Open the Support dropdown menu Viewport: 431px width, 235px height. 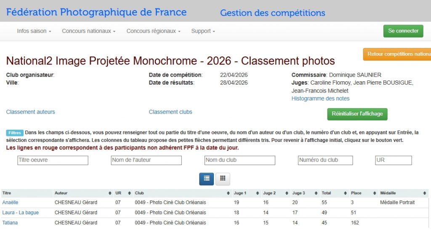(x=203, y=31)
